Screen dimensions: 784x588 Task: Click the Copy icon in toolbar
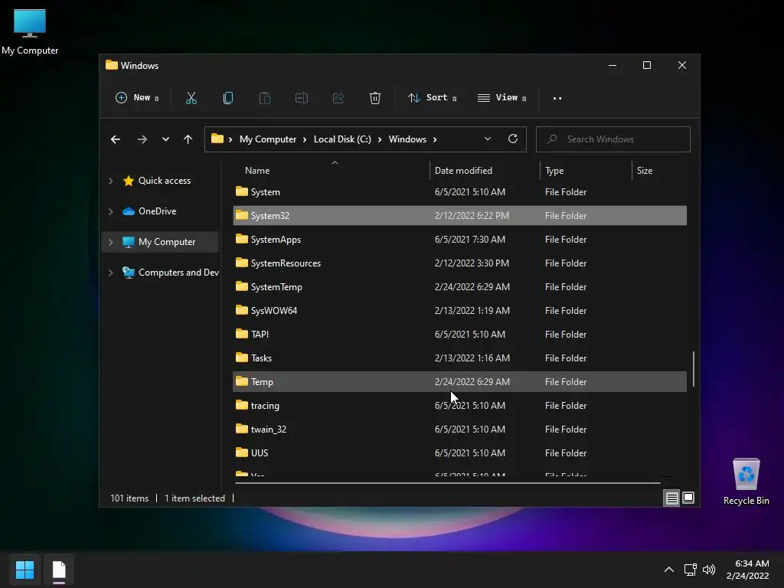[x=228, y=98]
